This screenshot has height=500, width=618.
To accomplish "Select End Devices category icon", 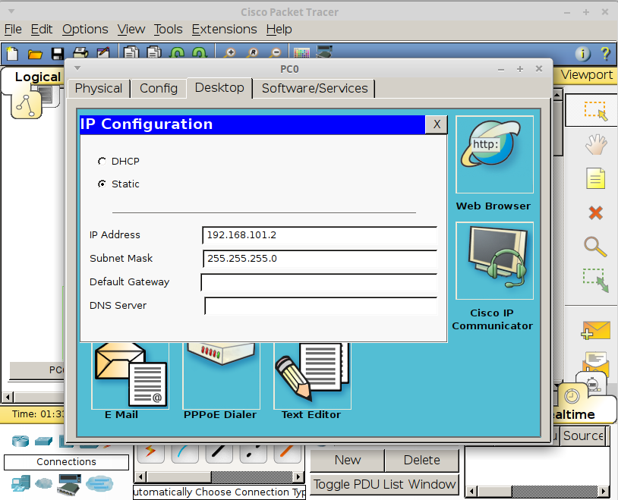I will point(20,483).
